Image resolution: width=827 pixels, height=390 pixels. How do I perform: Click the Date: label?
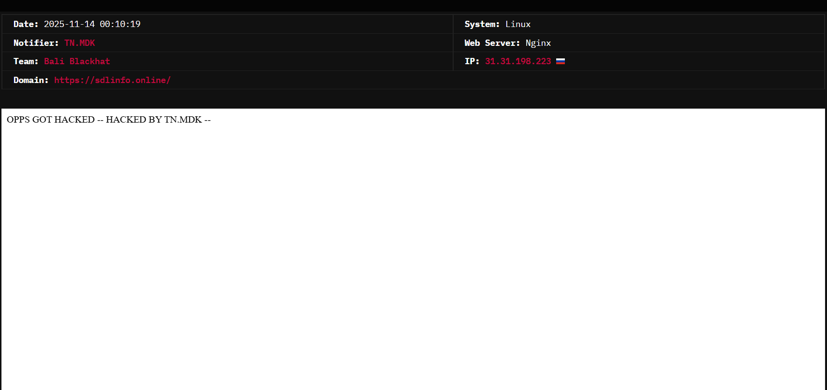pos(26,24)
